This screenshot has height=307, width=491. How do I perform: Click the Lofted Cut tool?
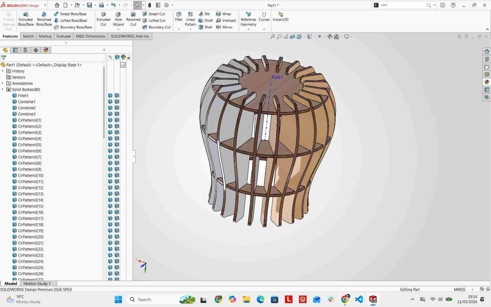pyautogui.click(x=154, y=20)
